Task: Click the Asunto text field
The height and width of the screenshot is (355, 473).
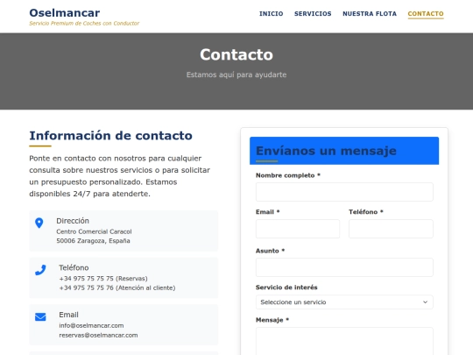Action: [x=344, y=267]
